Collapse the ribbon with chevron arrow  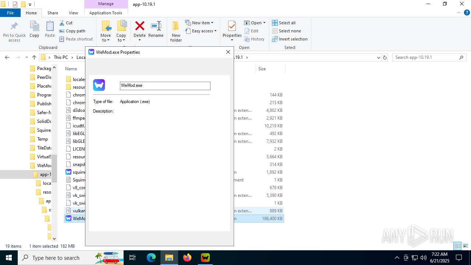tap(458, 13)
